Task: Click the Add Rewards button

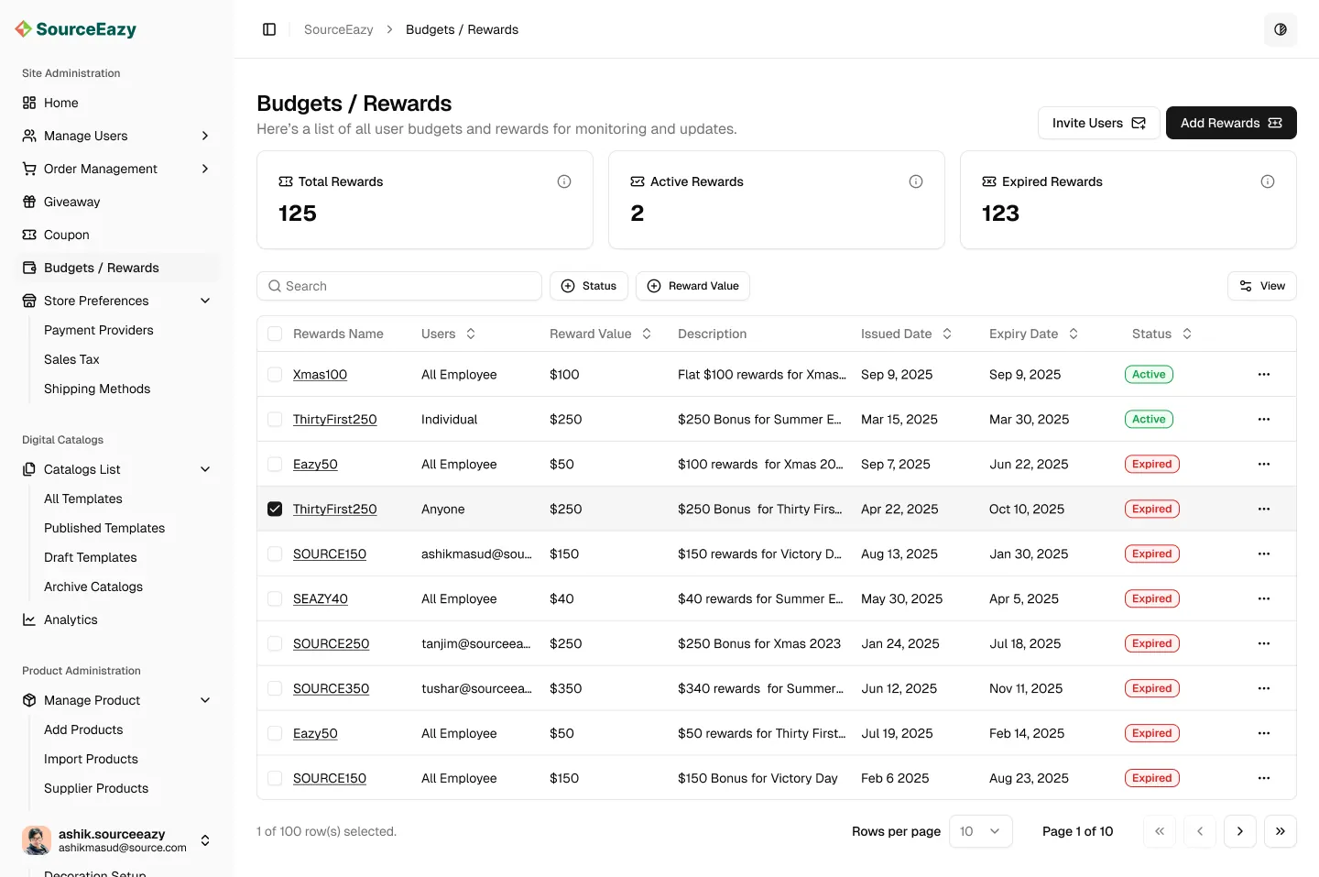Action: pos(1231,123)
